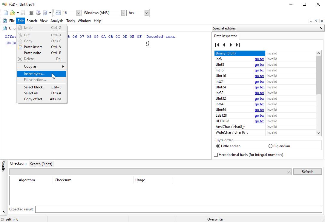Click into the Expected result field

tap(178, 209)
